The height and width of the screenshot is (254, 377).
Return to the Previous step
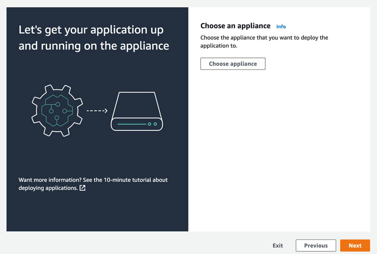click(x=316, y=246)
